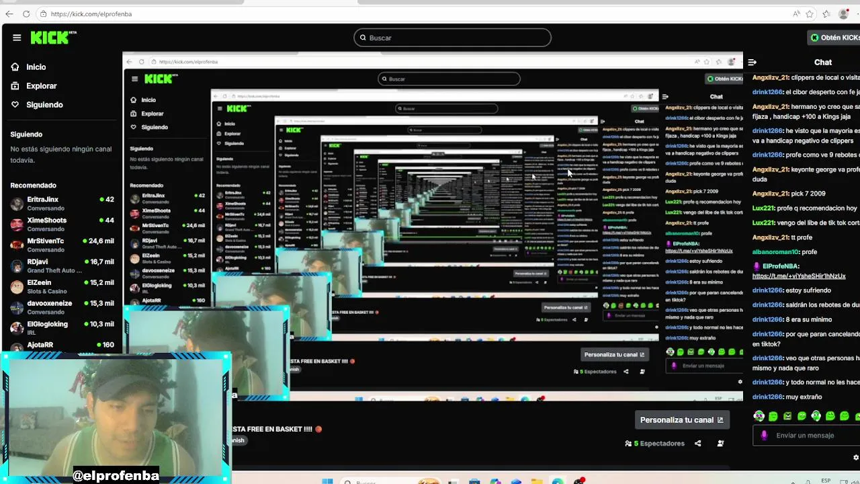This screenshot has width=860, height=484.
Task: Open chat settings gear icon
Action: 855,457
